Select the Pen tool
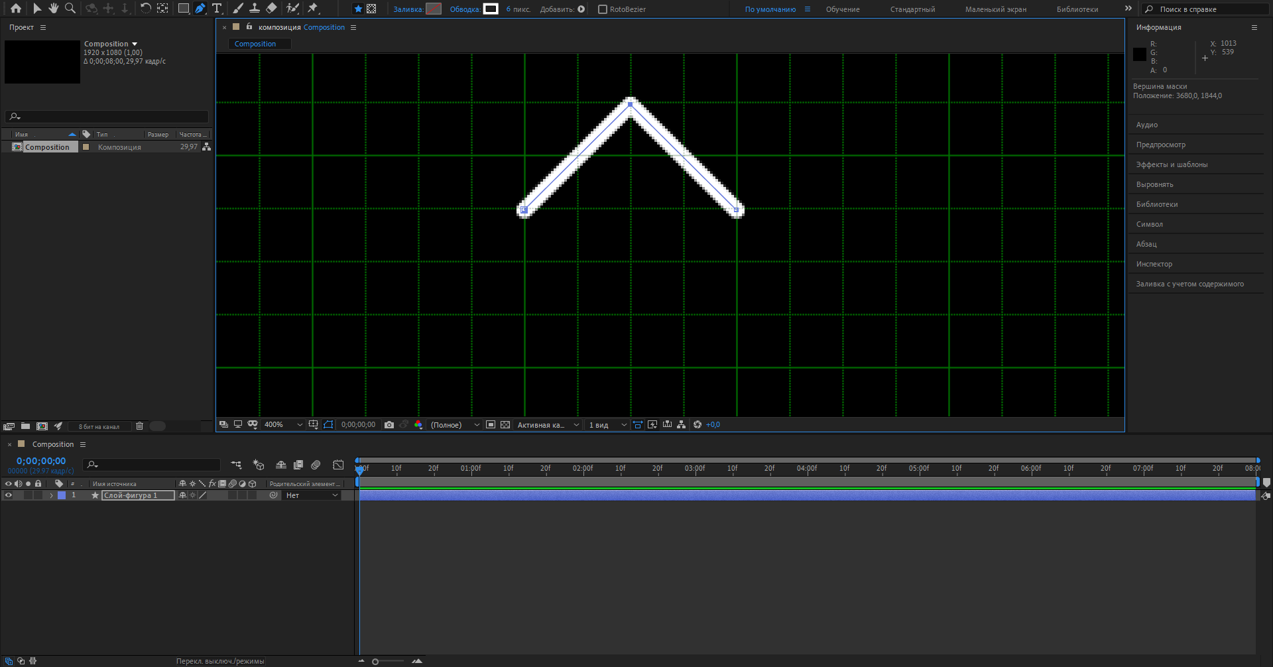1273x667 pixels. coord(200,9)
